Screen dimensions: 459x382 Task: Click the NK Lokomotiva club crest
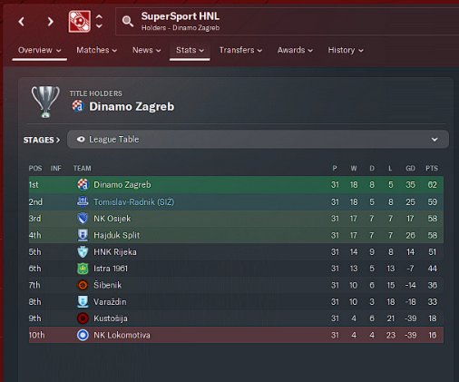(x=83, y=335)
